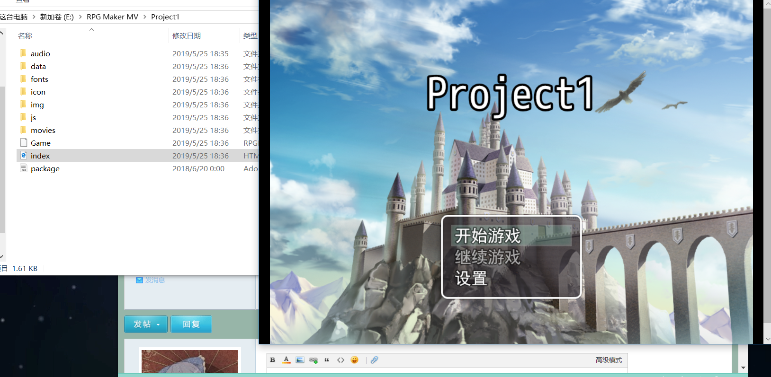Click the browser page scrollbar down arrow

click(743, 368)
